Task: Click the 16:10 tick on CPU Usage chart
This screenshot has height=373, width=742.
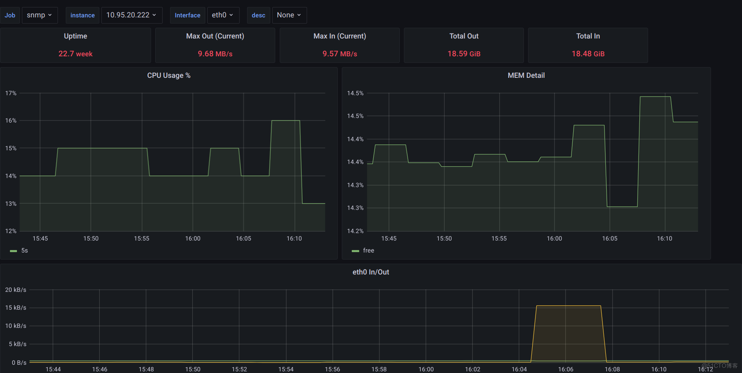Action: [x=294, y=238]
